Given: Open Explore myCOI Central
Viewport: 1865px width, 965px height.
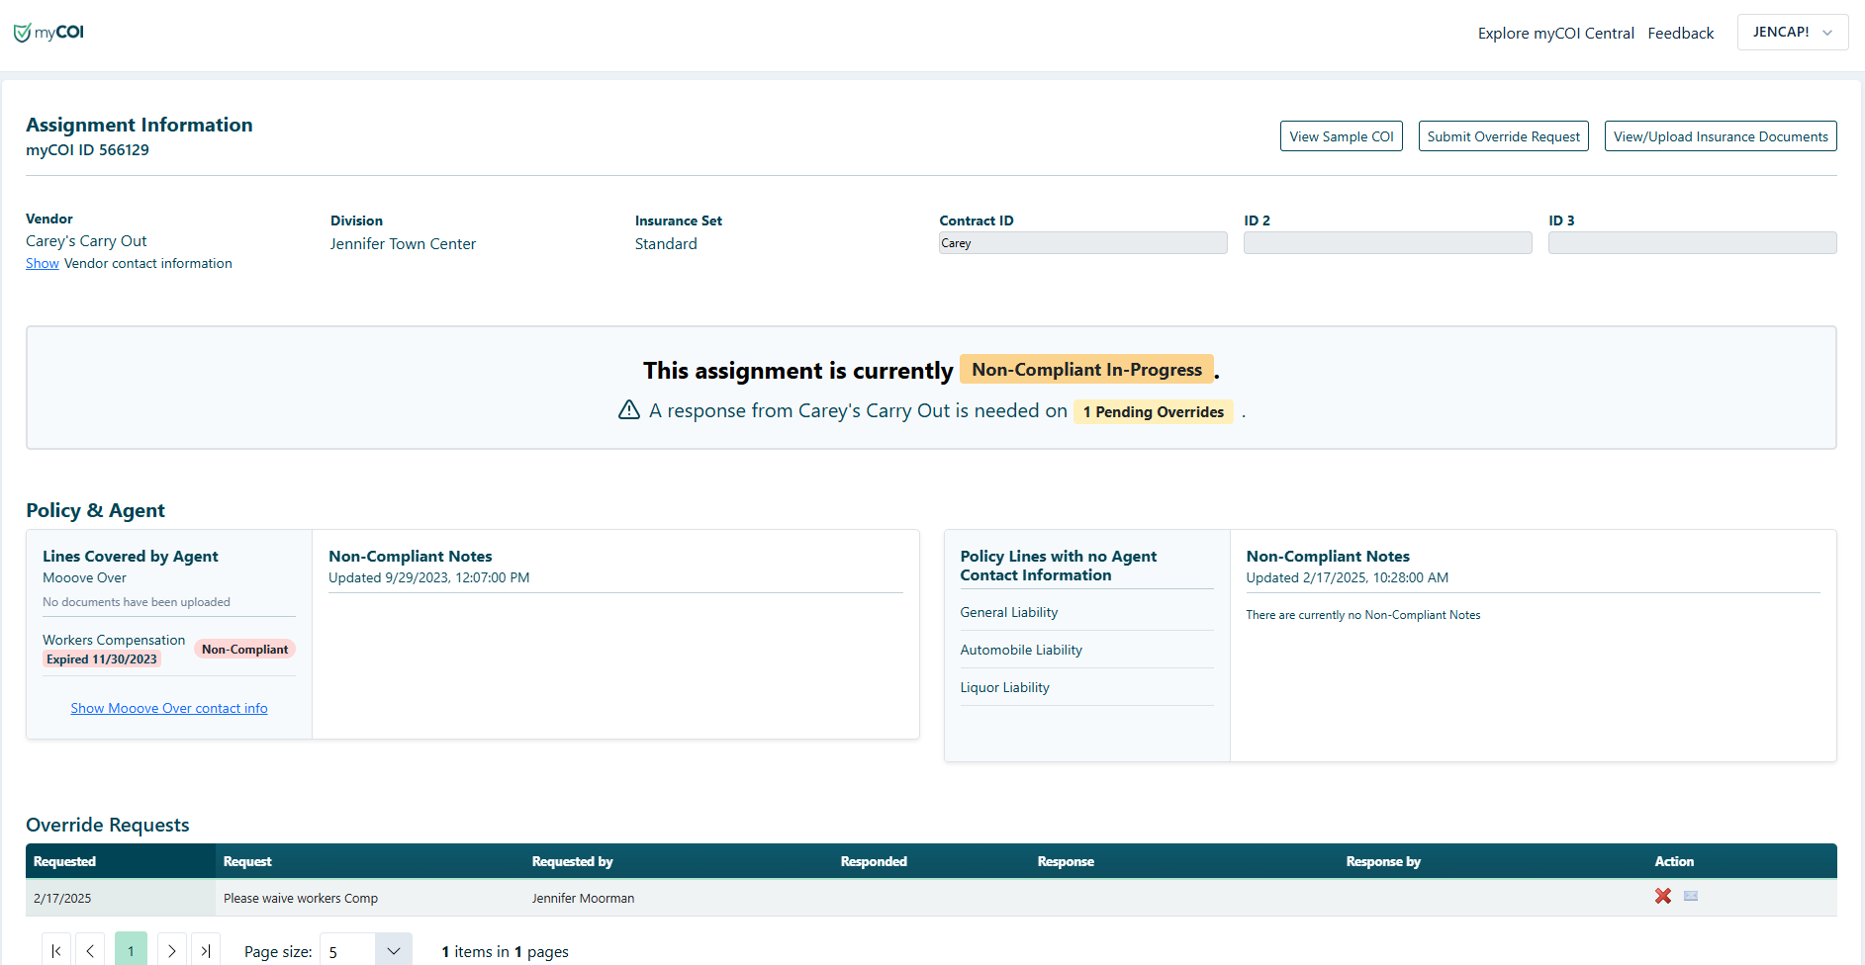Looking at the screenshot, I should pos(1555,33).
